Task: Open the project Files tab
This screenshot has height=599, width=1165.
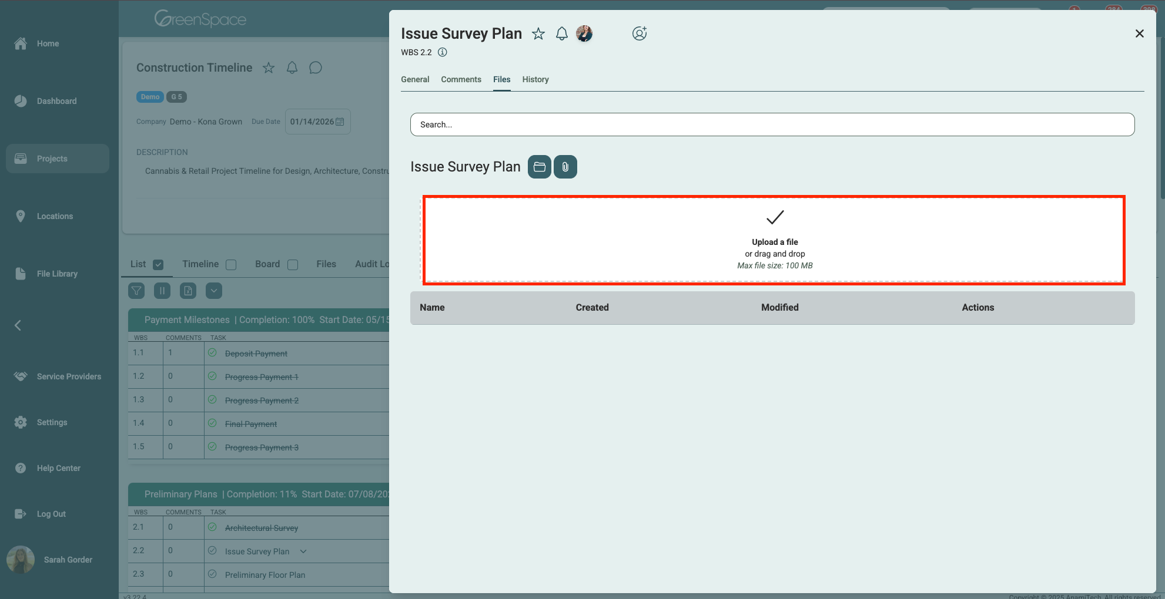Action: point(326,264)
